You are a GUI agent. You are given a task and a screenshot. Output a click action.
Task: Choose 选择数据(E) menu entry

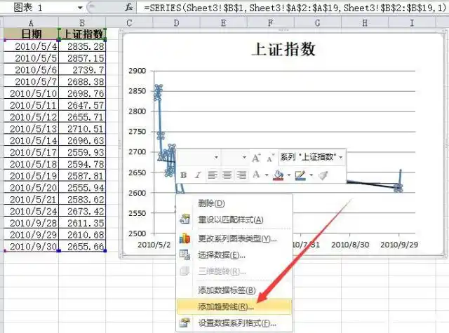tap(234, 254)
